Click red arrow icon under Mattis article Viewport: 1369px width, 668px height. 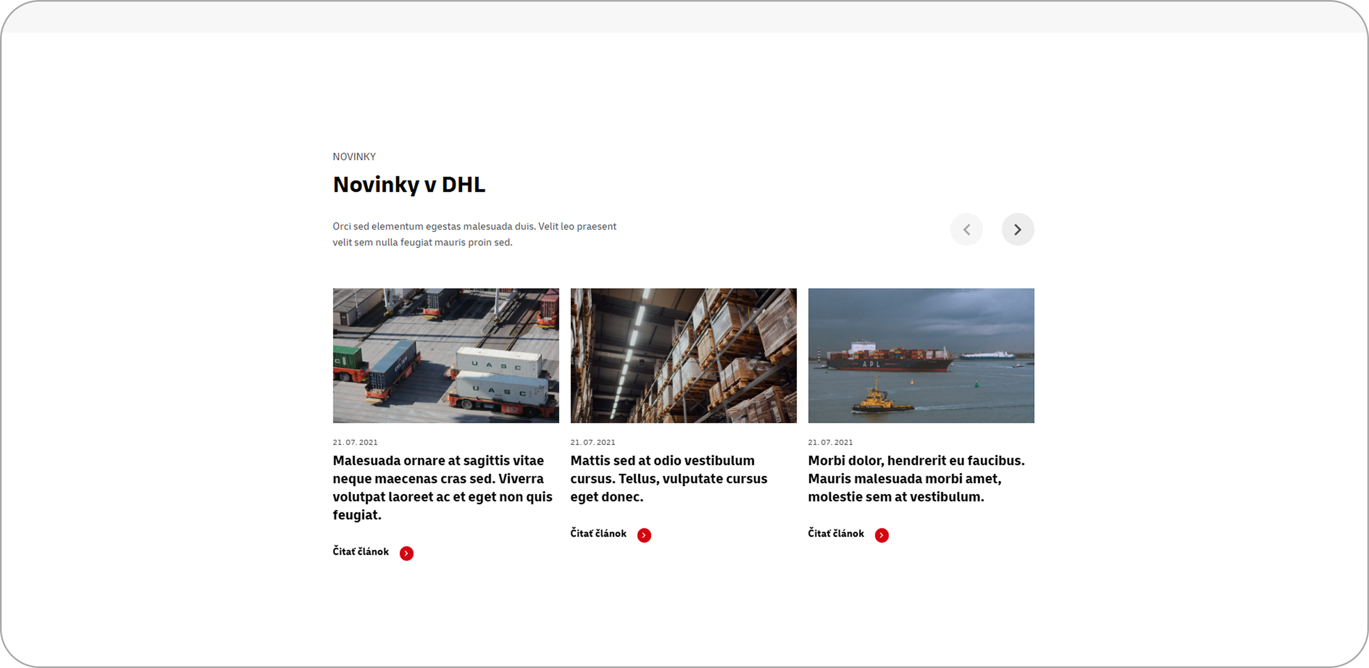pos(644,535)
